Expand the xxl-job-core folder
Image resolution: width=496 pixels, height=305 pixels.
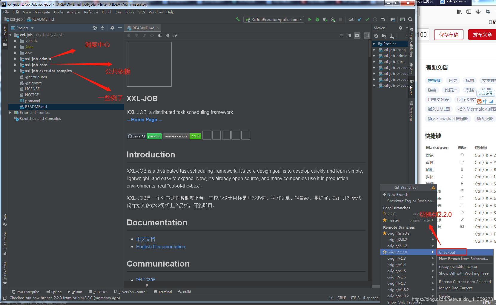tap(16, 65)
